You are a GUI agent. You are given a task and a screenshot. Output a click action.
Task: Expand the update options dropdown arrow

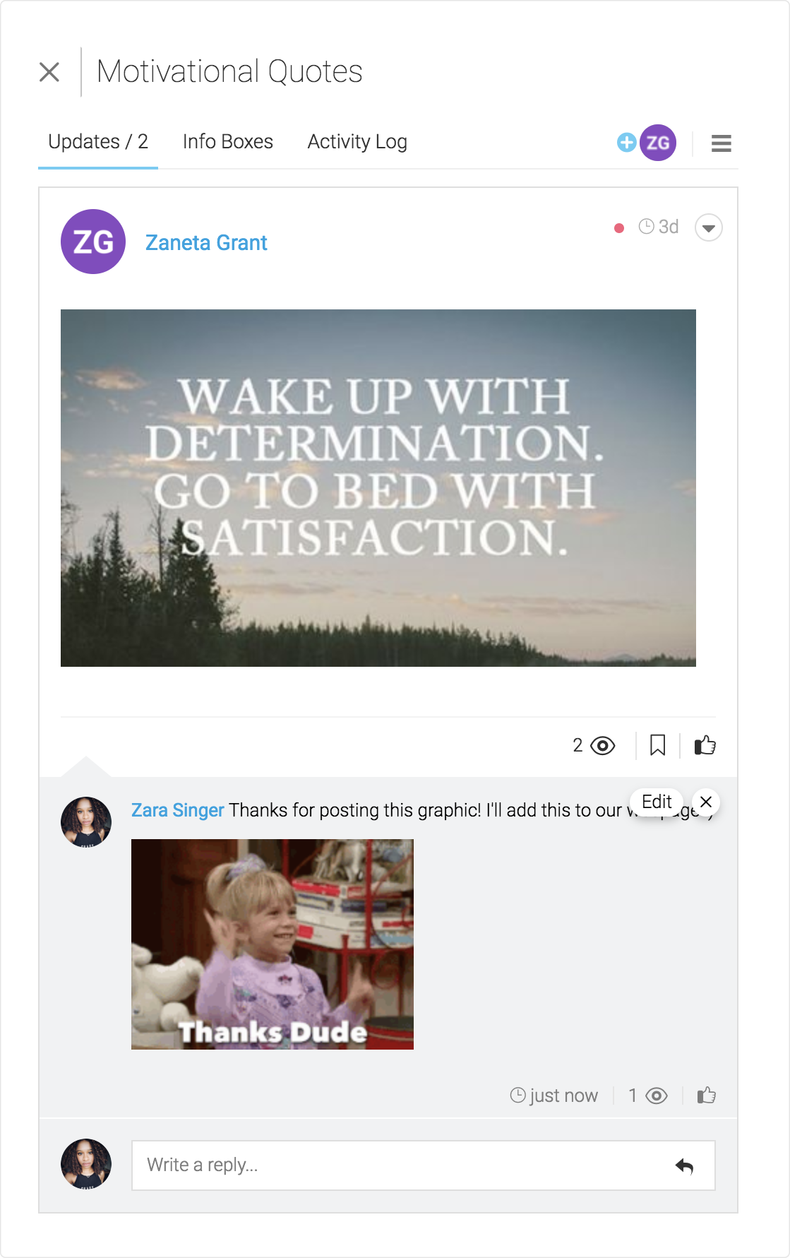point(709,227)
